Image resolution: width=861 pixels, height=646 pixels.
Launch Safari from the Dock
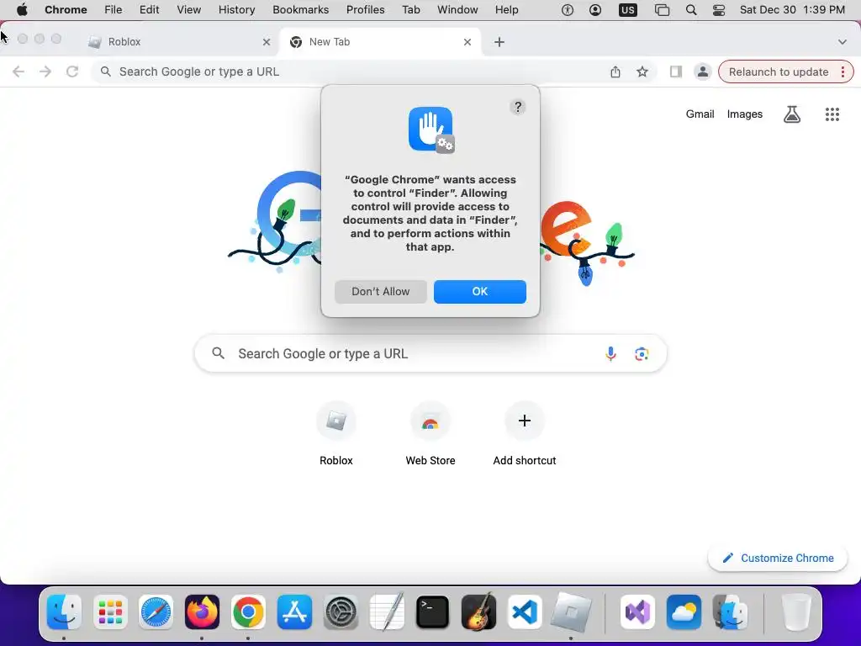pyautogui.click(x=156, y=612)
